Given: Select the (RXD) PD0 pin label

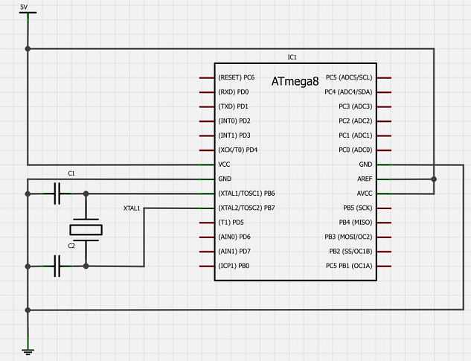Looking at the screenshot, I should (234, 92).
